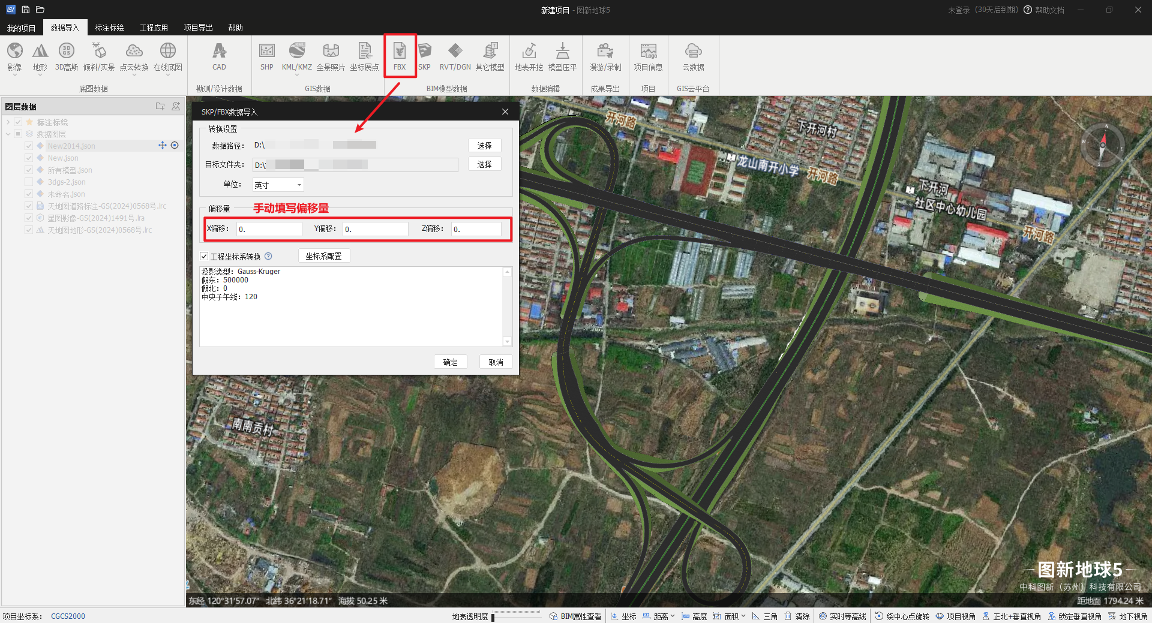Open the KML/KMZ import tool
This screenshot has height=623, width=1152.
(296, 56)
